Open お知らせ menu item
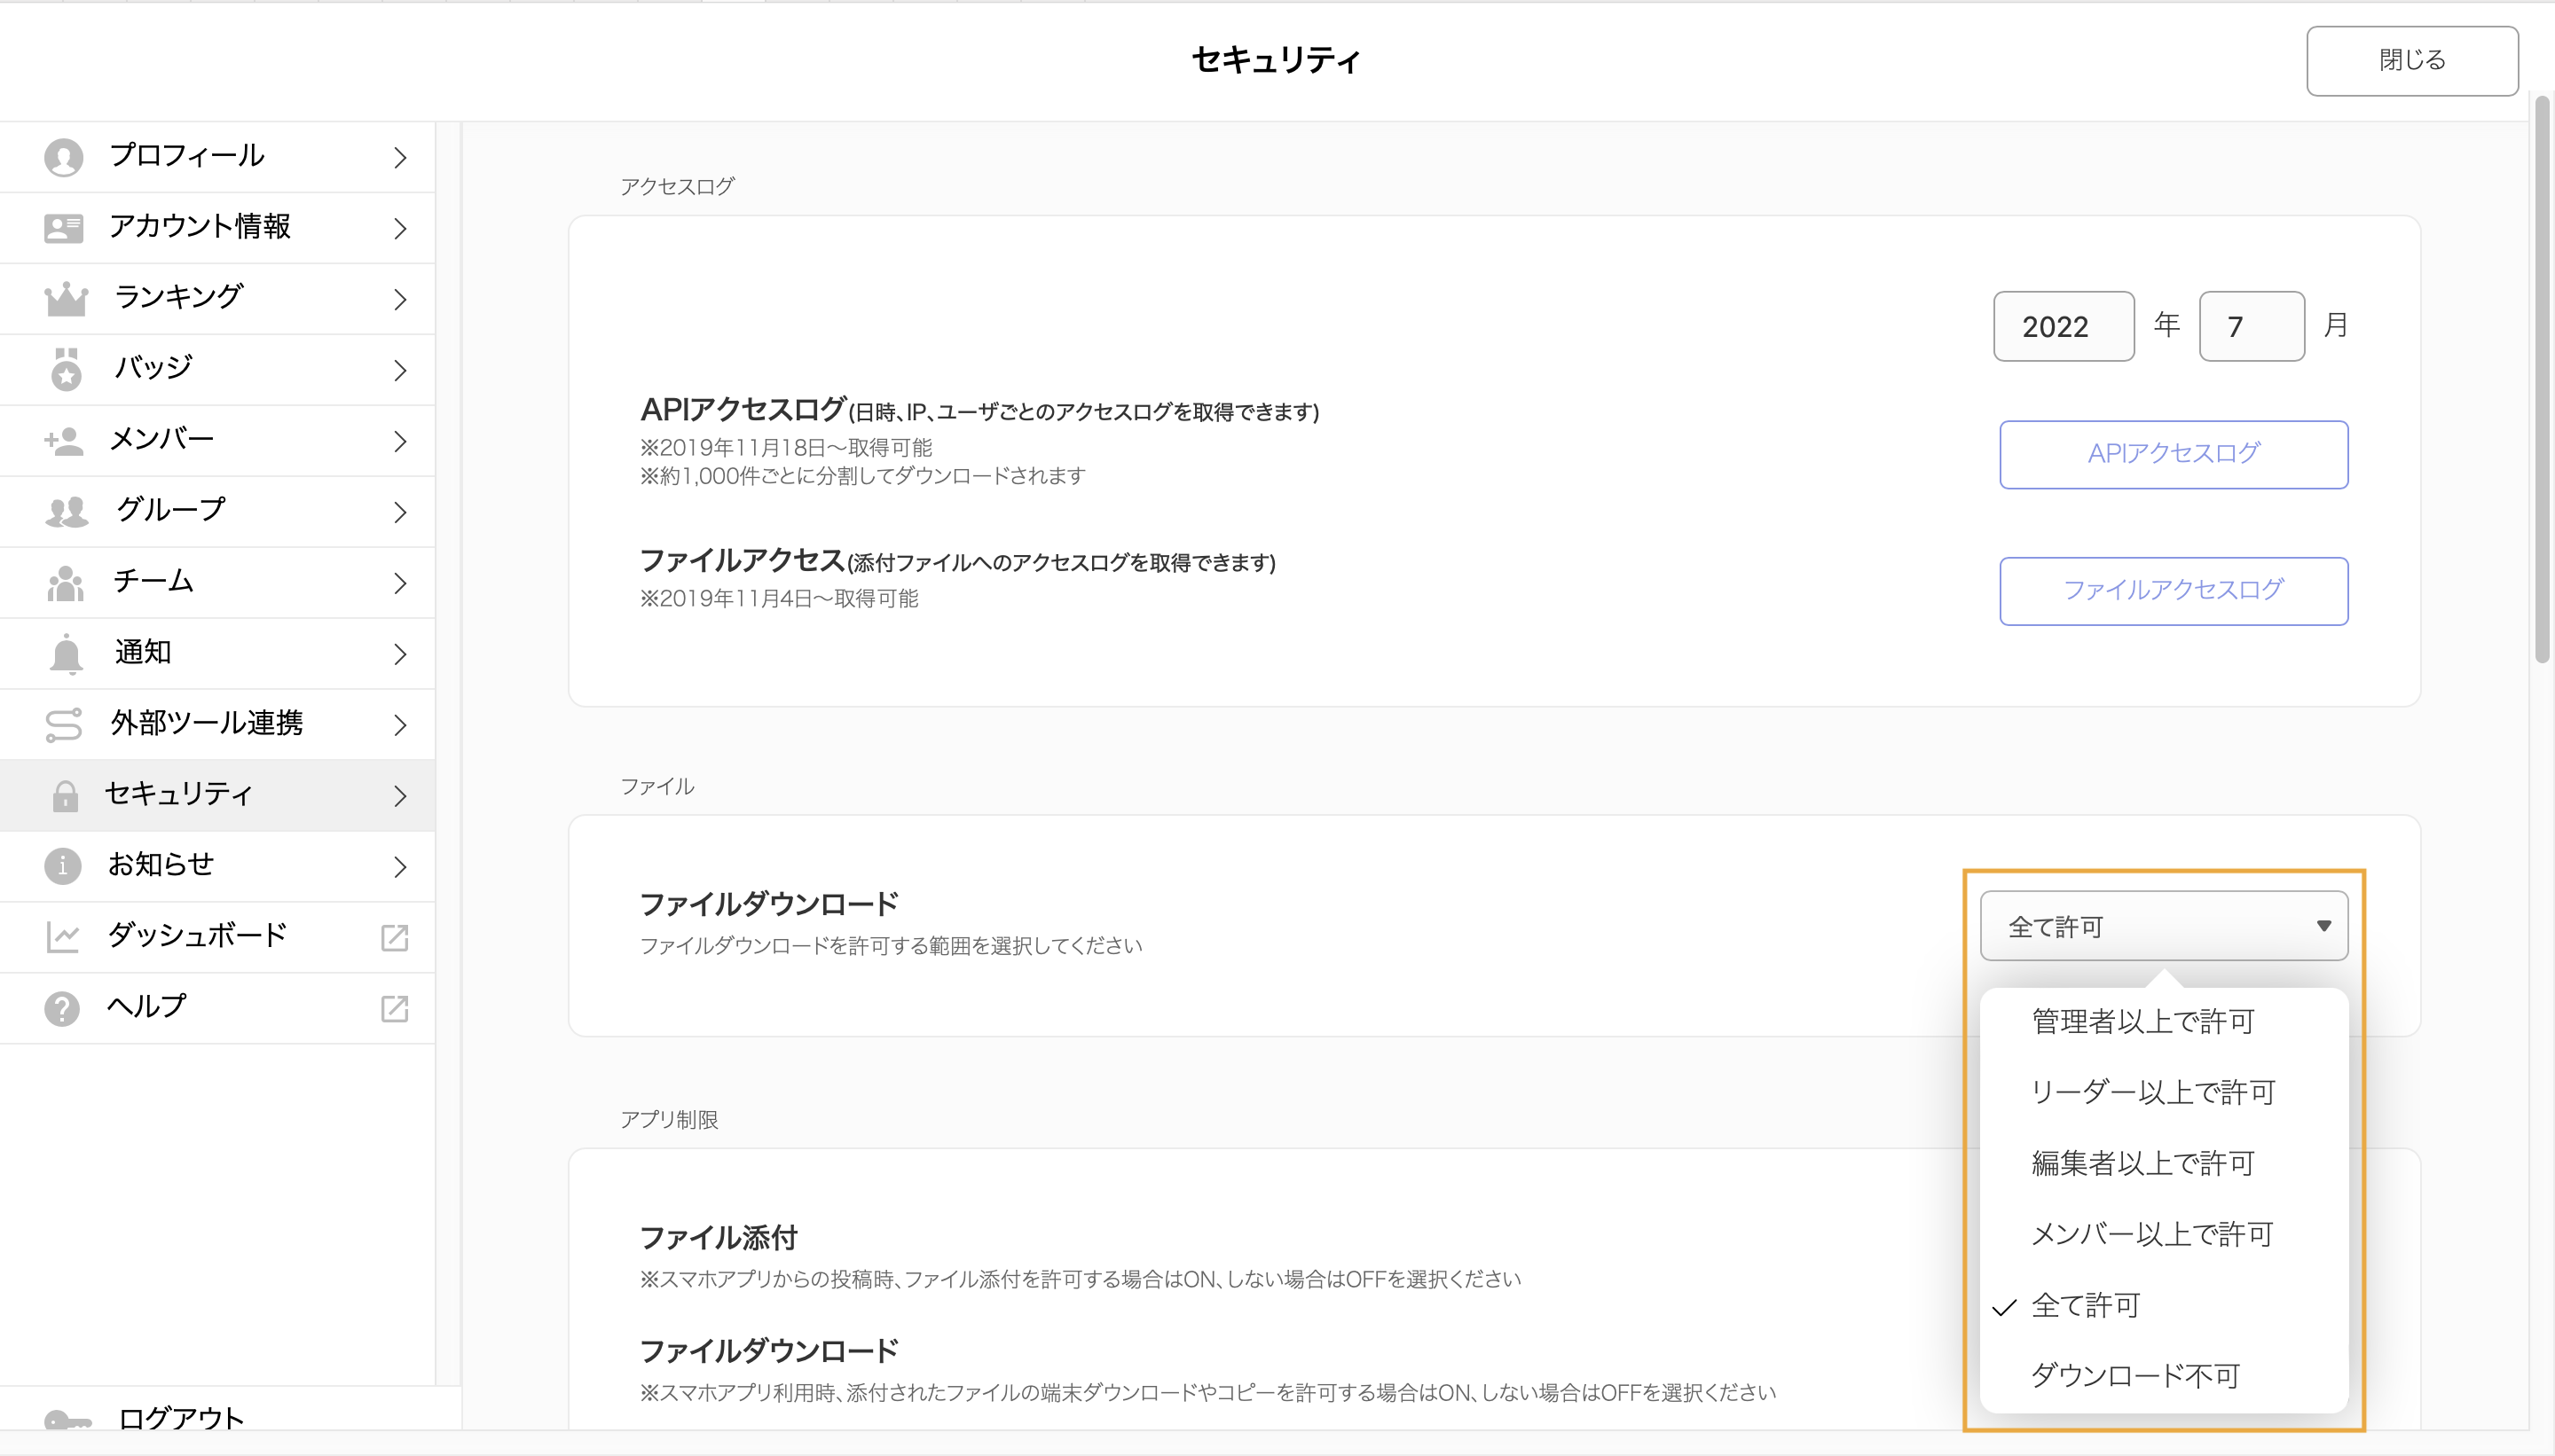2555x1456 pixels. [x=217, y=866]
